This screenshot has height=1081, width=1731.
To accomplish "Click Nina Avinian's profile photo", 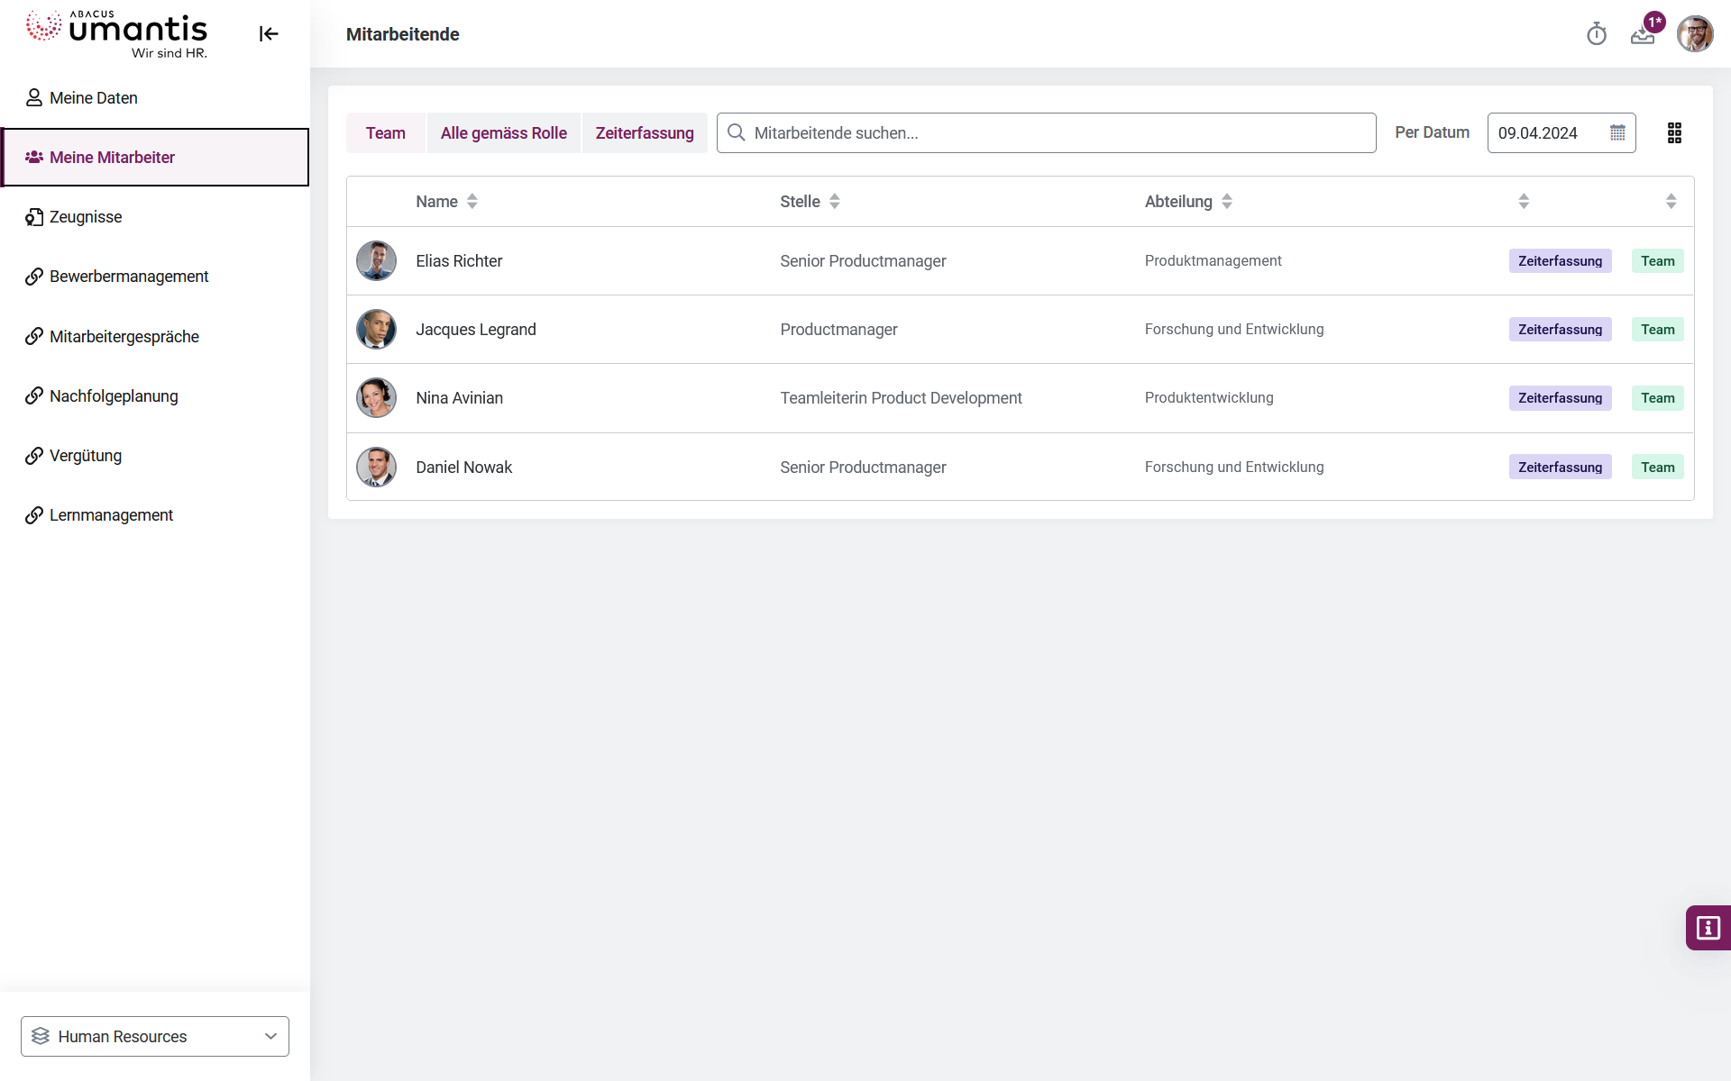I will click(376, 398).
